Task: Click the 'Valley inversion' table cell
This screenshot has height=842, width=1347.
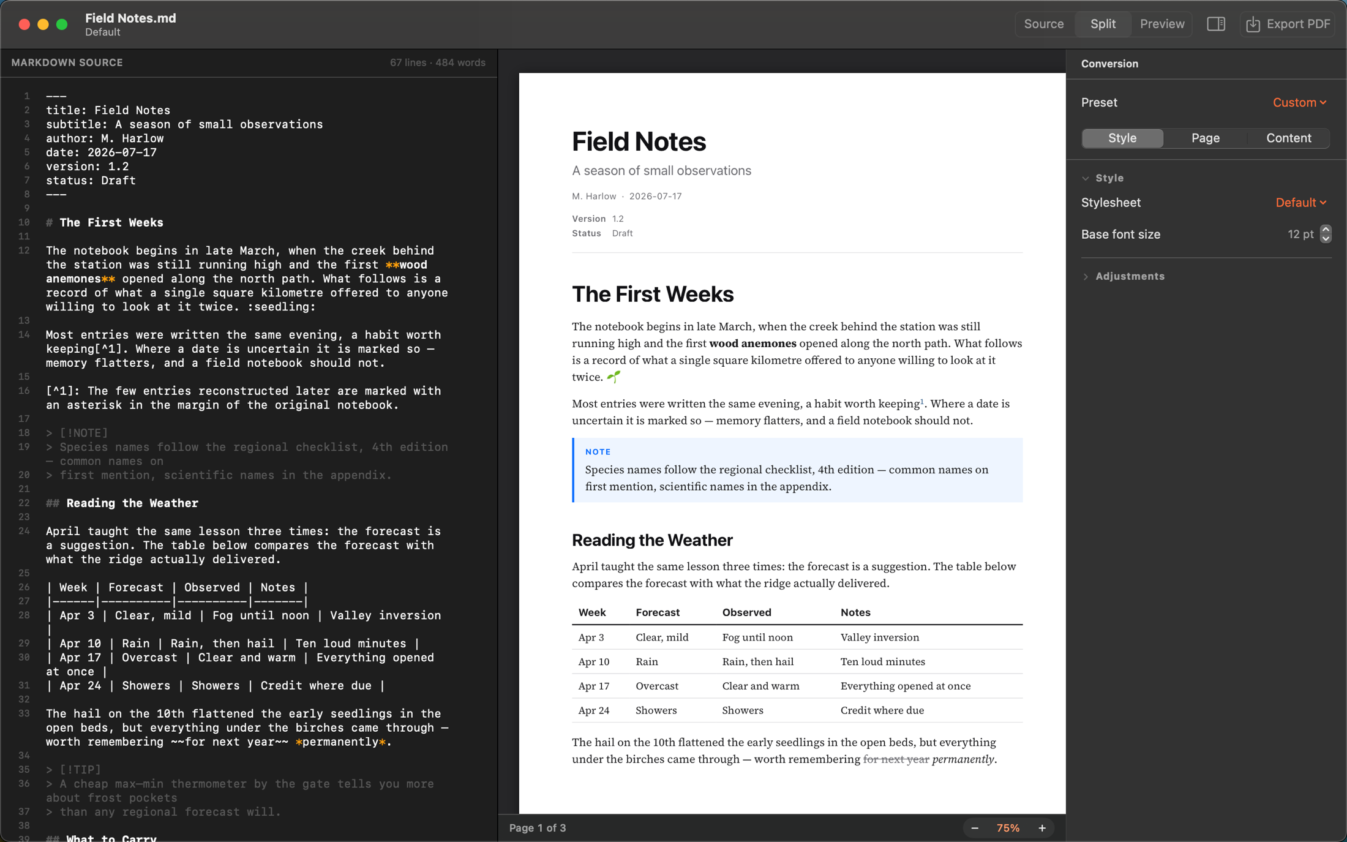Action: (x=879, y=637)
